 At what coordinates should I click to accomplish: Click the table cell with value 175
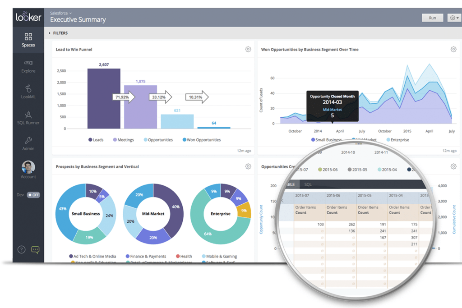coord(403,224)
